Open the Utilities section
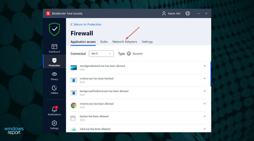The width and height of the screenshot is (254, 141). (x=54, y=90)
